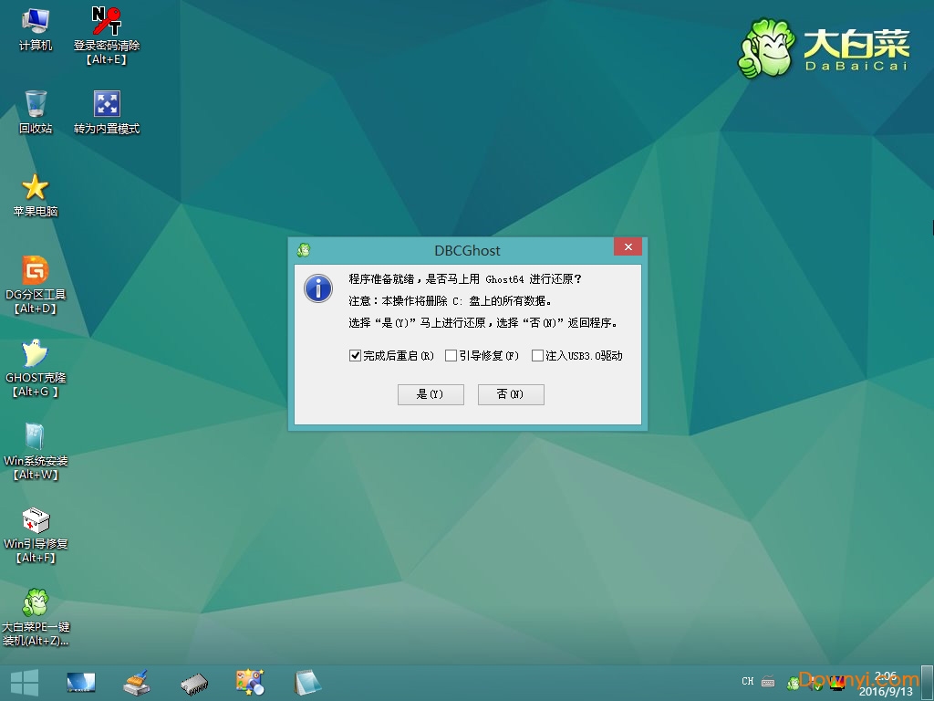
Task: Check the 注入USB3.0驱动 driver checkbox
Action: 537,355
